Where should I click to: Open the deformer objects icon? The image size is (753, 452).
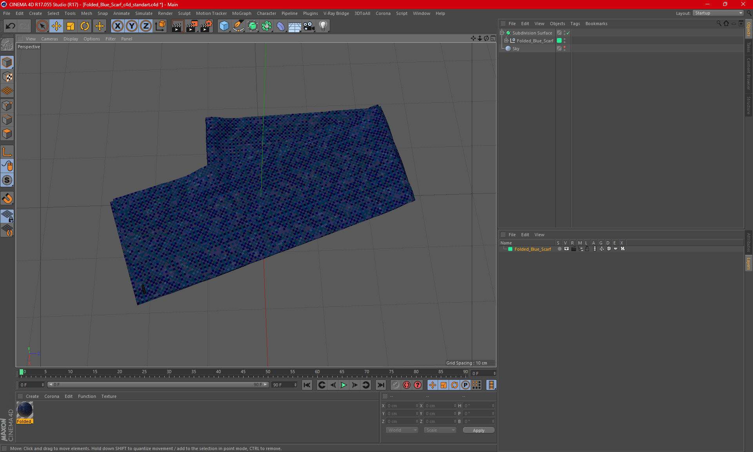pyautogui.click(x=281, y=26)
